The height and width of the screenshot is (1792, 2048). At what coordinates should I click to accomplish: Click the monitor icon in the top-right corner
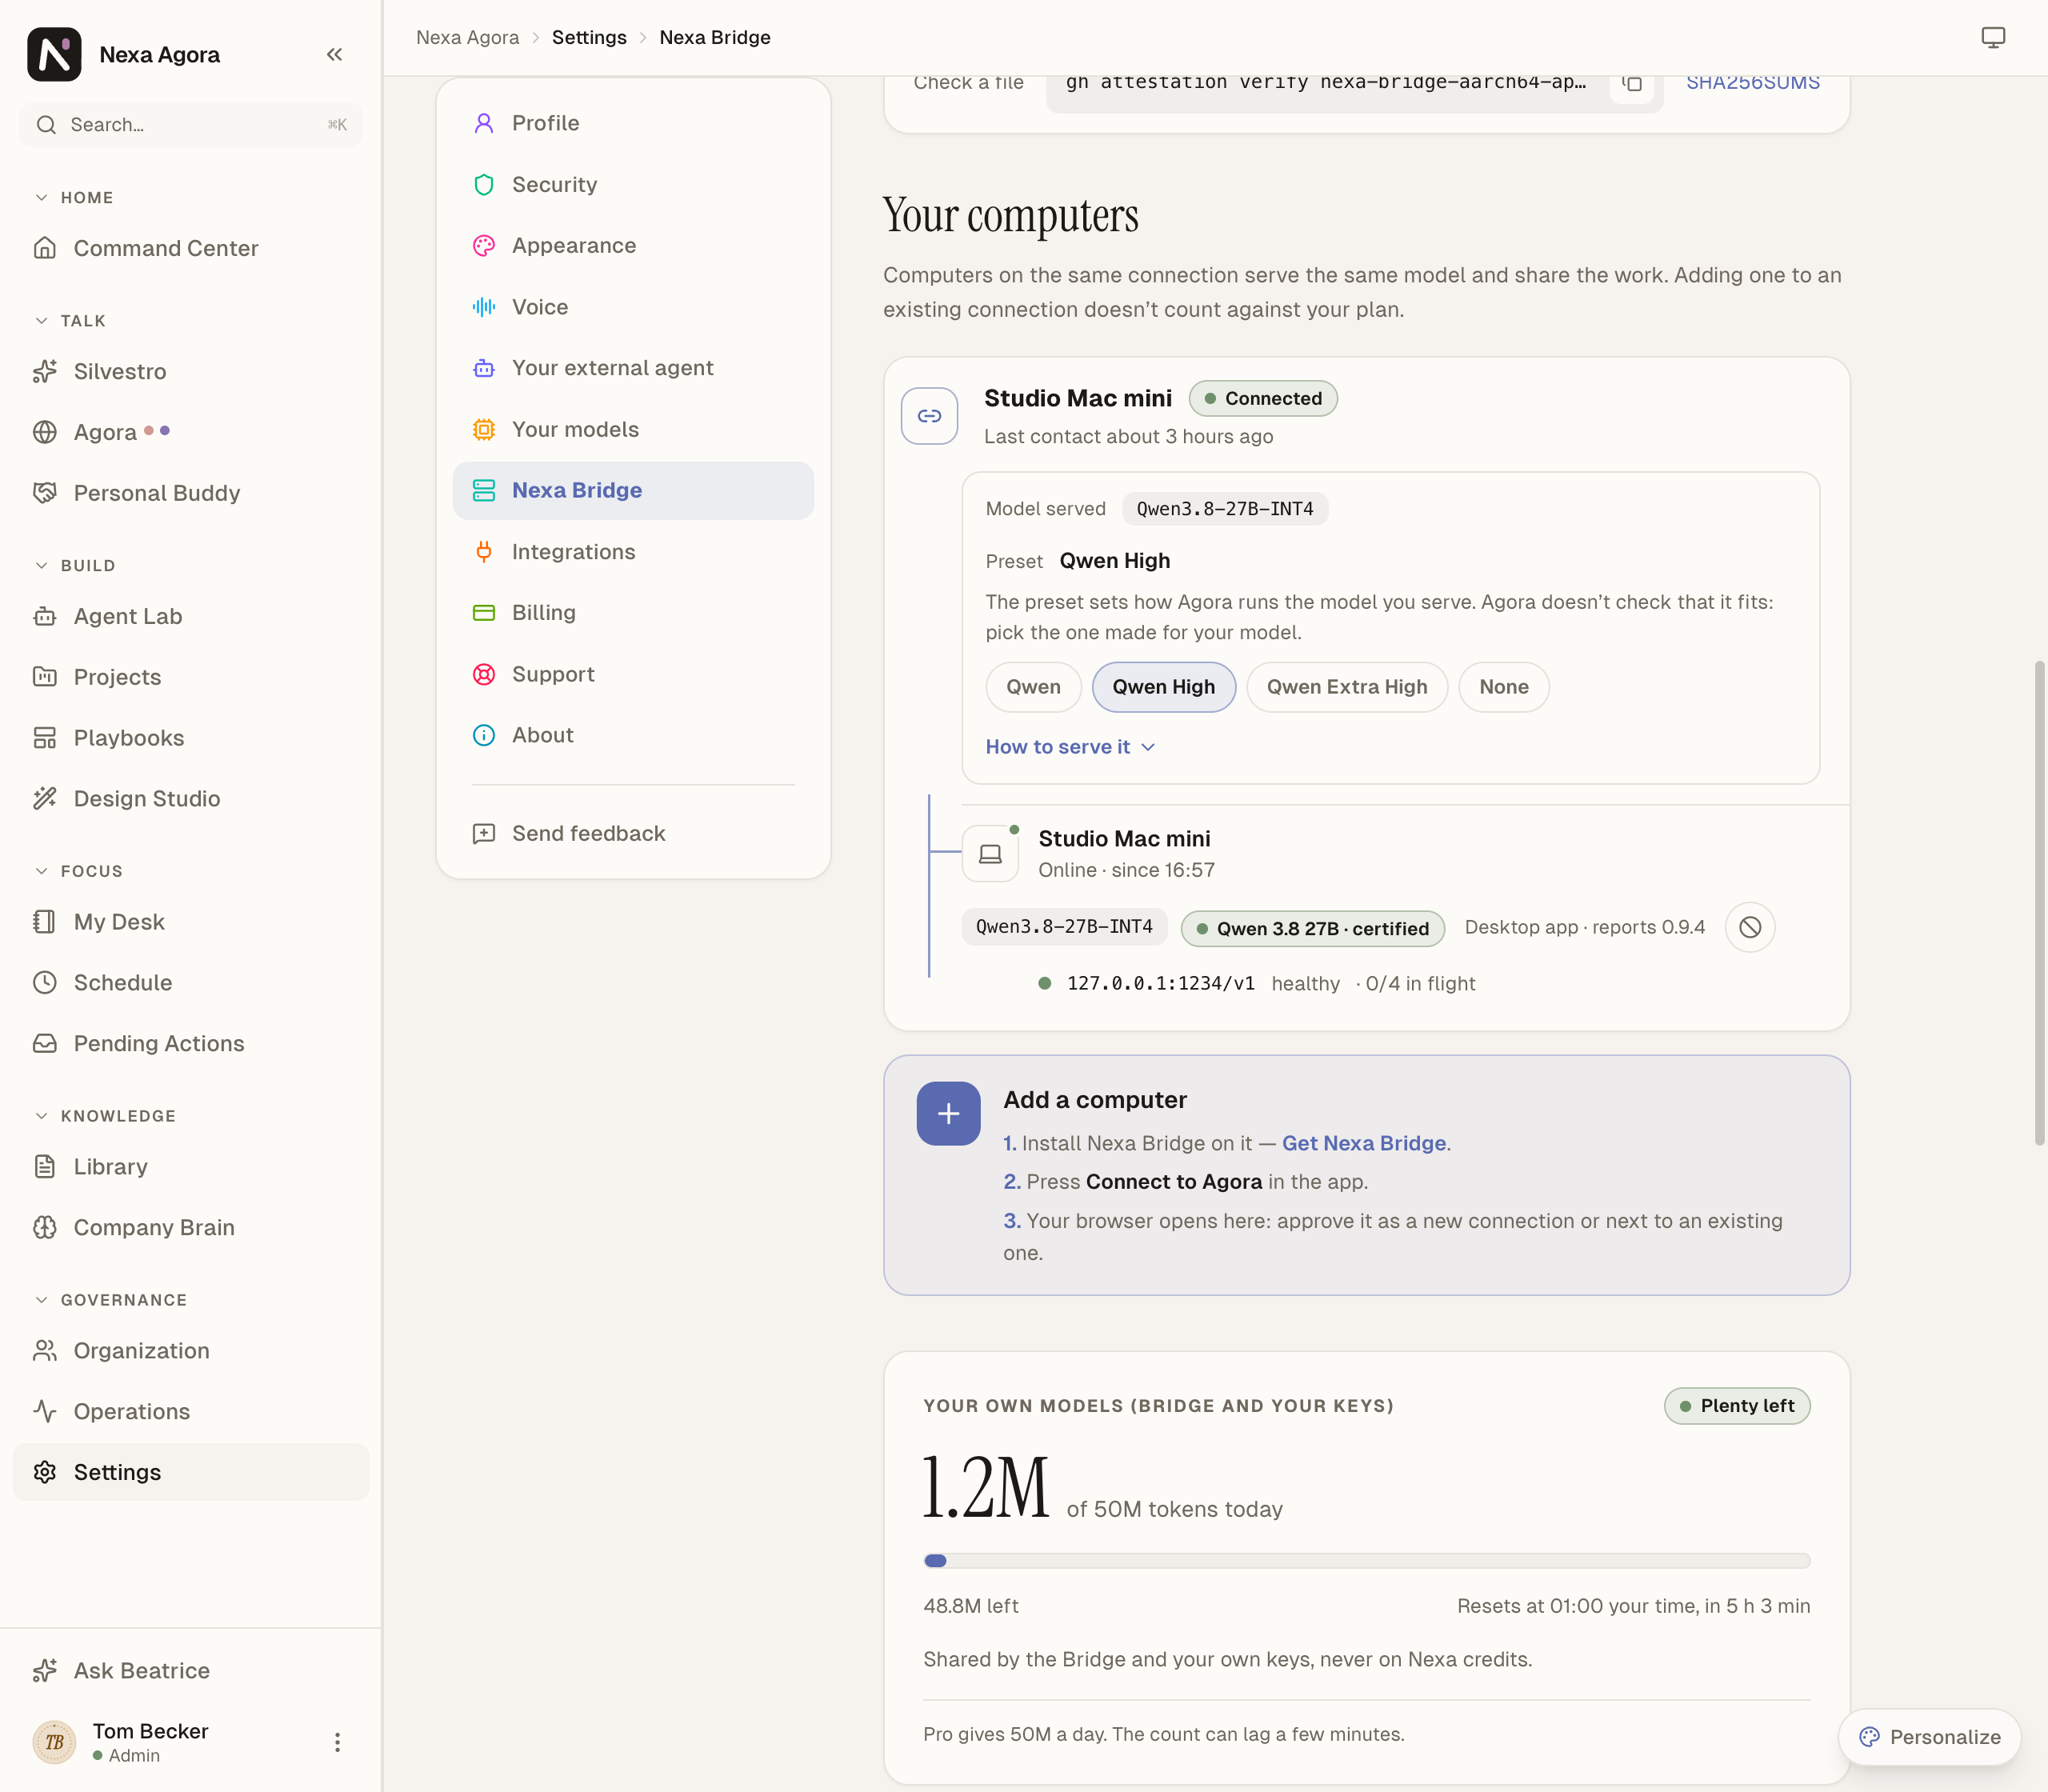tap(1993, 38)
